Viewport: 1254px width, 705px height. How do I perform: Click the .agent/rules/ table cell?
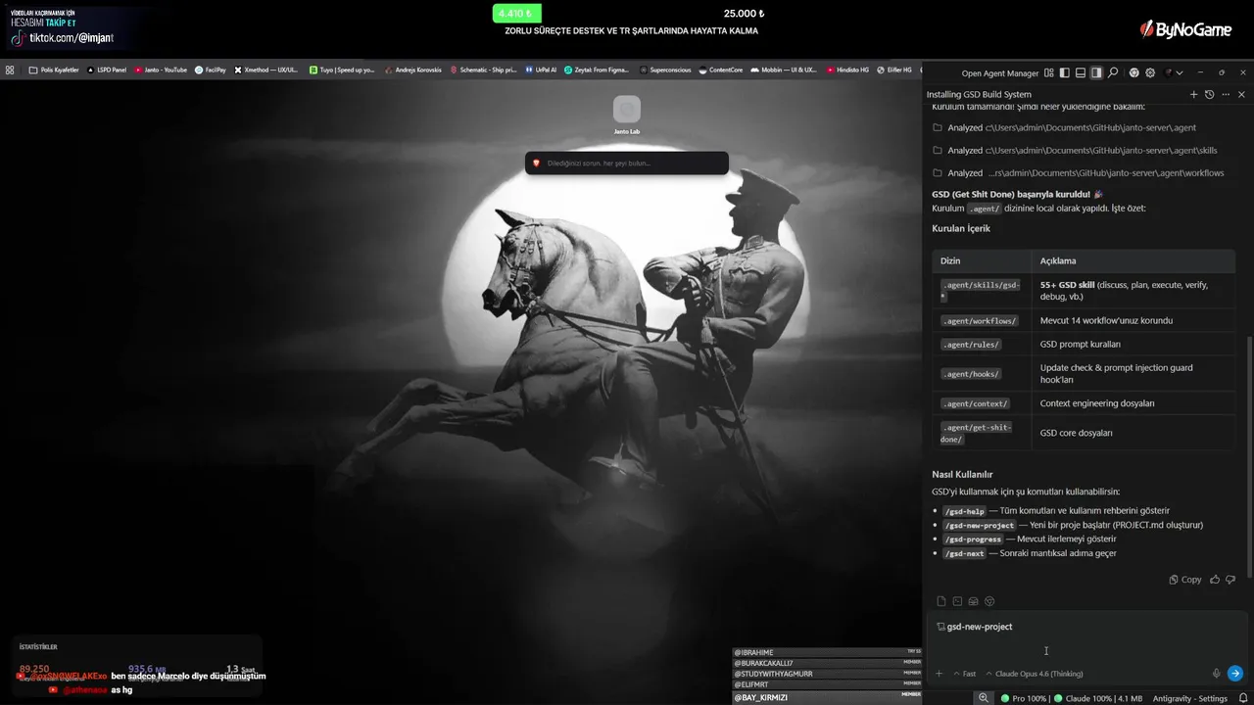[x=980, y=345]
